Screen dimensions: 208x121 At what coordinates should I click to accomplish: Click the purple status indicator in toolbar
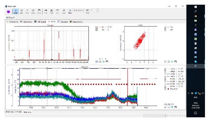click(8, 12)
